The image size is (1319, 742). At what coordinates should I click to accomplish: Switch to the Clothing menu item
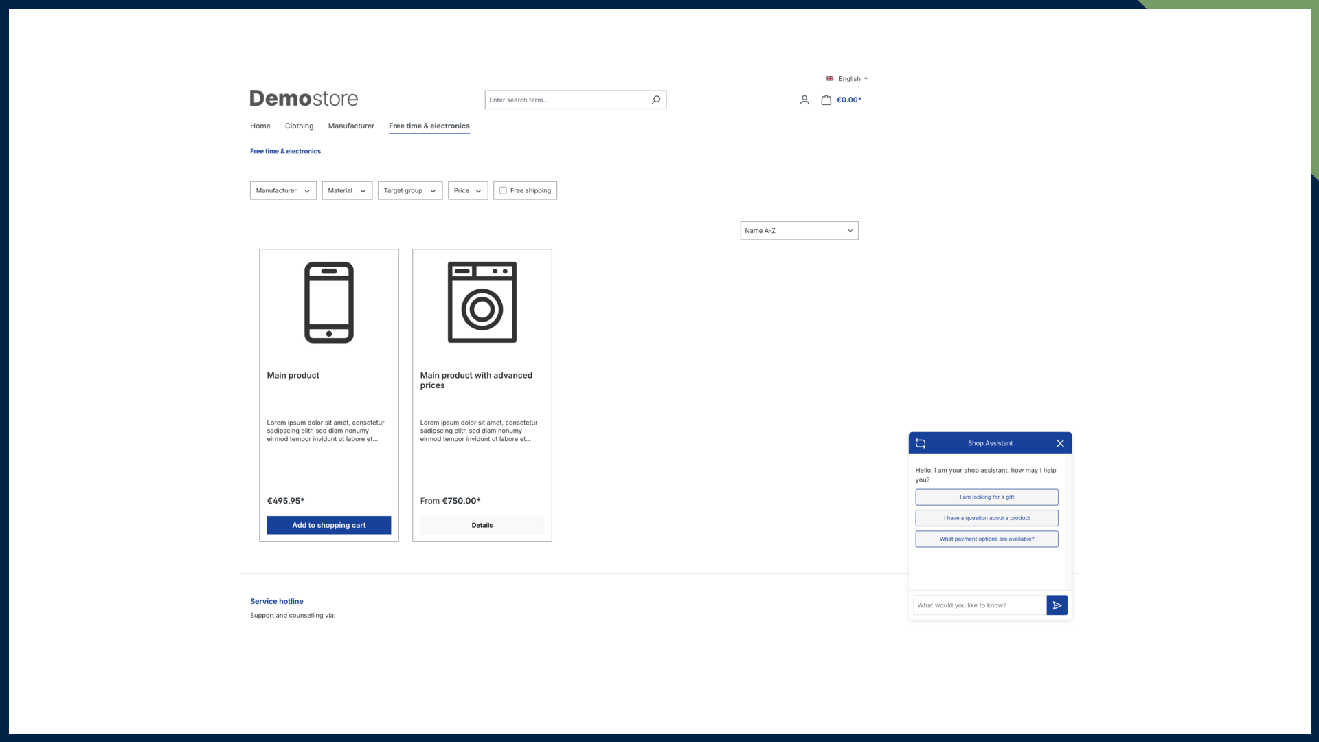click(299, 126)
